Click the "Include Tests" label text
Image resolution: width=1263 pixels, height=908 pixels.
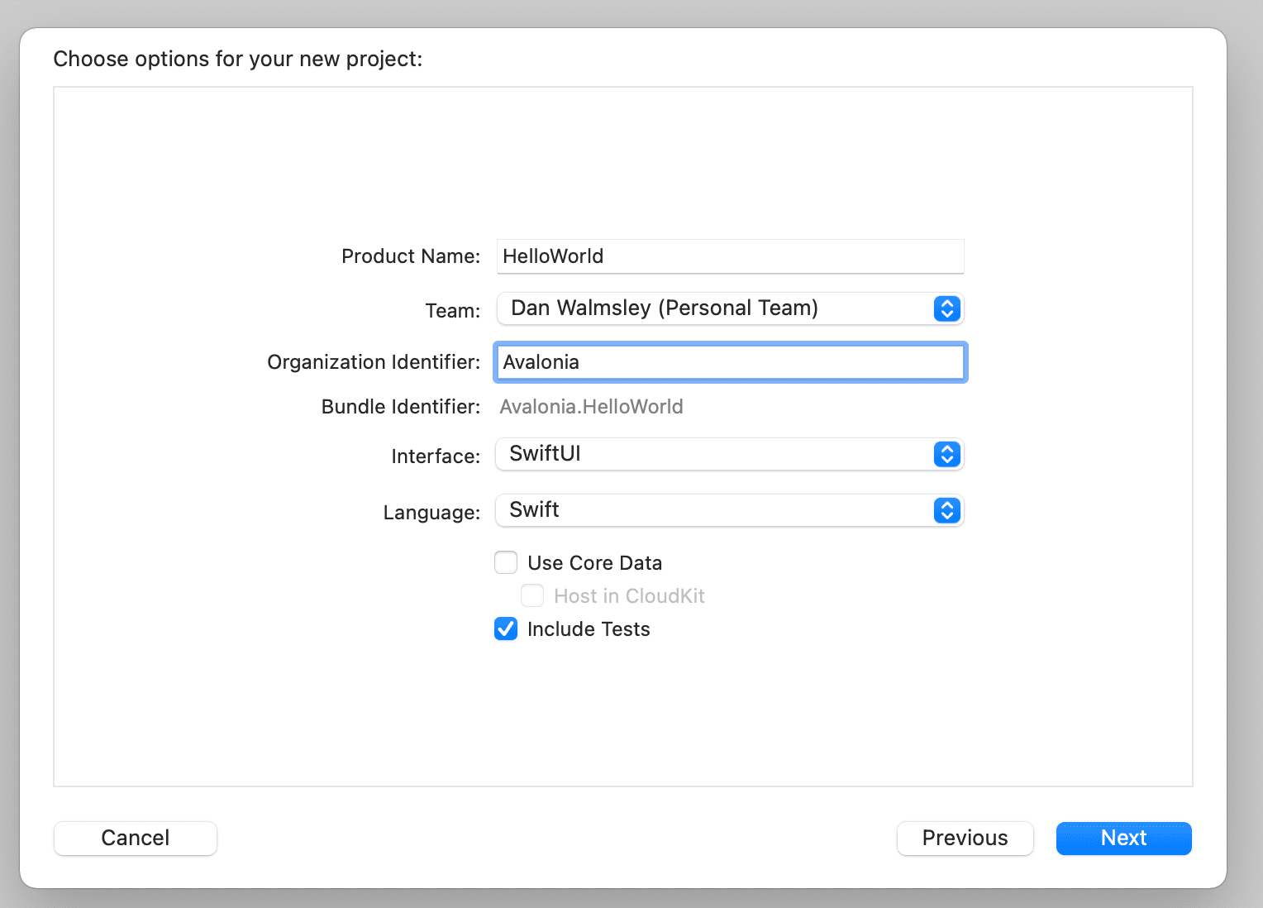click(x=589, y=629)
